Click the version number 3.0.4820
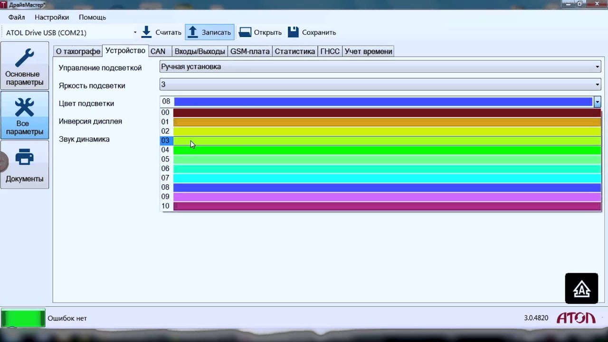 click(x=536, y=318)
